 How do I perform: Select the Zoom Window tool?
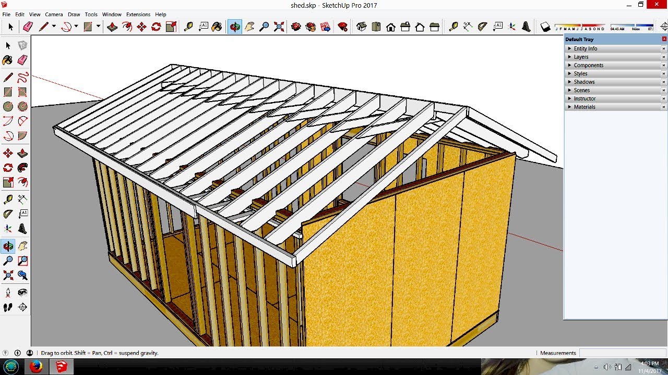pyautogui.click(x=22, y=261)
